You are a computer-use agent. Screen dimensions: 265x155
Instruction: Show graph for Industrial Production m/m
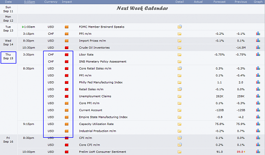click(258, 131)
